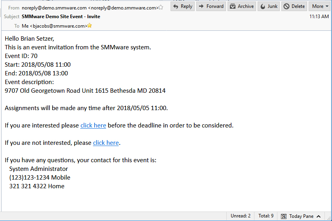Delete the current email
332x221 pixels.
294,6
